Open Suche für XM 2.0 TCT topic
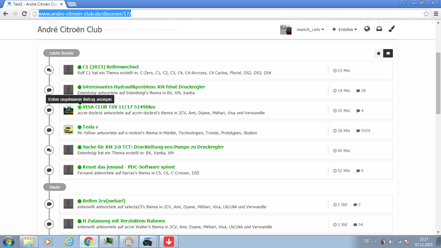This screenshot has height=248, width=441. tap(153, 147)
